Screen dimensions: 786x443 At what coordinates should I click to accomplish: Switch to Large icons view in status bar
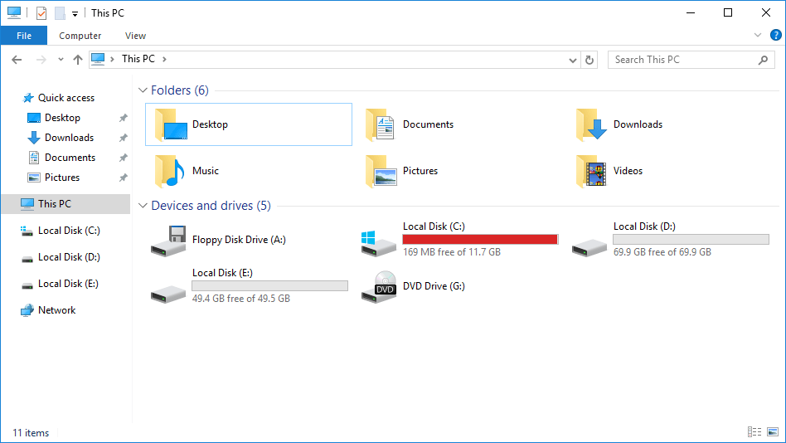(x=773, y=432)
